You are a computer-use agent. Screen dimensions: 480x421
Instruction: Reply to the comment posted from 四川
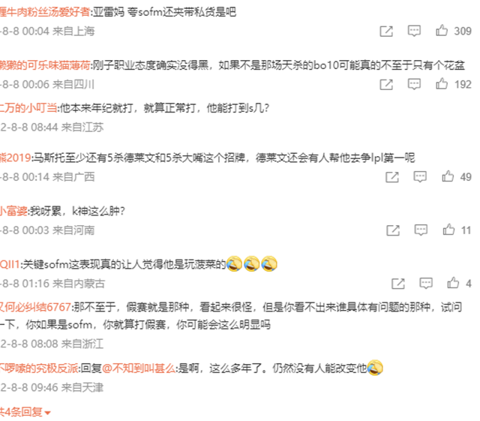click(x=414, y=84)
